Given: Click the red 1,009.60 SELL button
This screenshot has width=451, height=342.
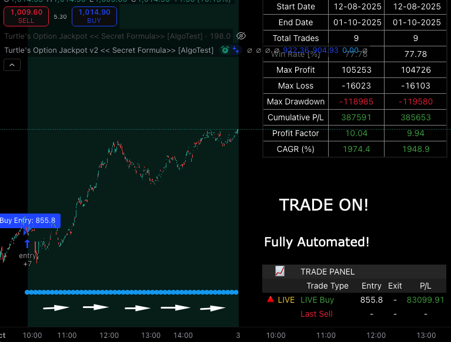Looking at the screenshot, I should (26, 16).
